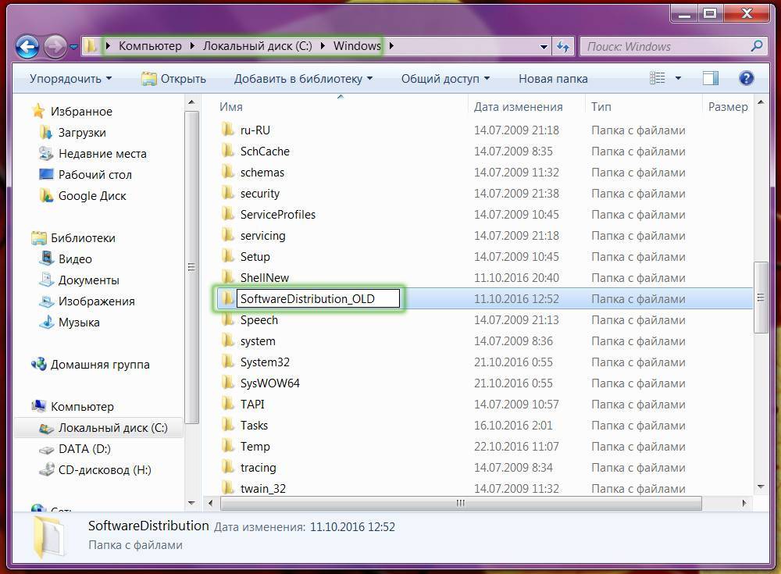Click the CD-дисковод (H:) drive

click(105, 470)
